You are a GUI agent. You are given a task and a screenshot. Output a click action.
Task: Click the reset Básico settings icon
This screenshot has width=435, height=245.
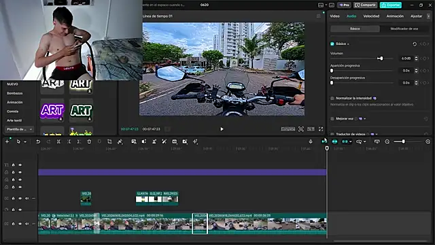tap(415, 44)
